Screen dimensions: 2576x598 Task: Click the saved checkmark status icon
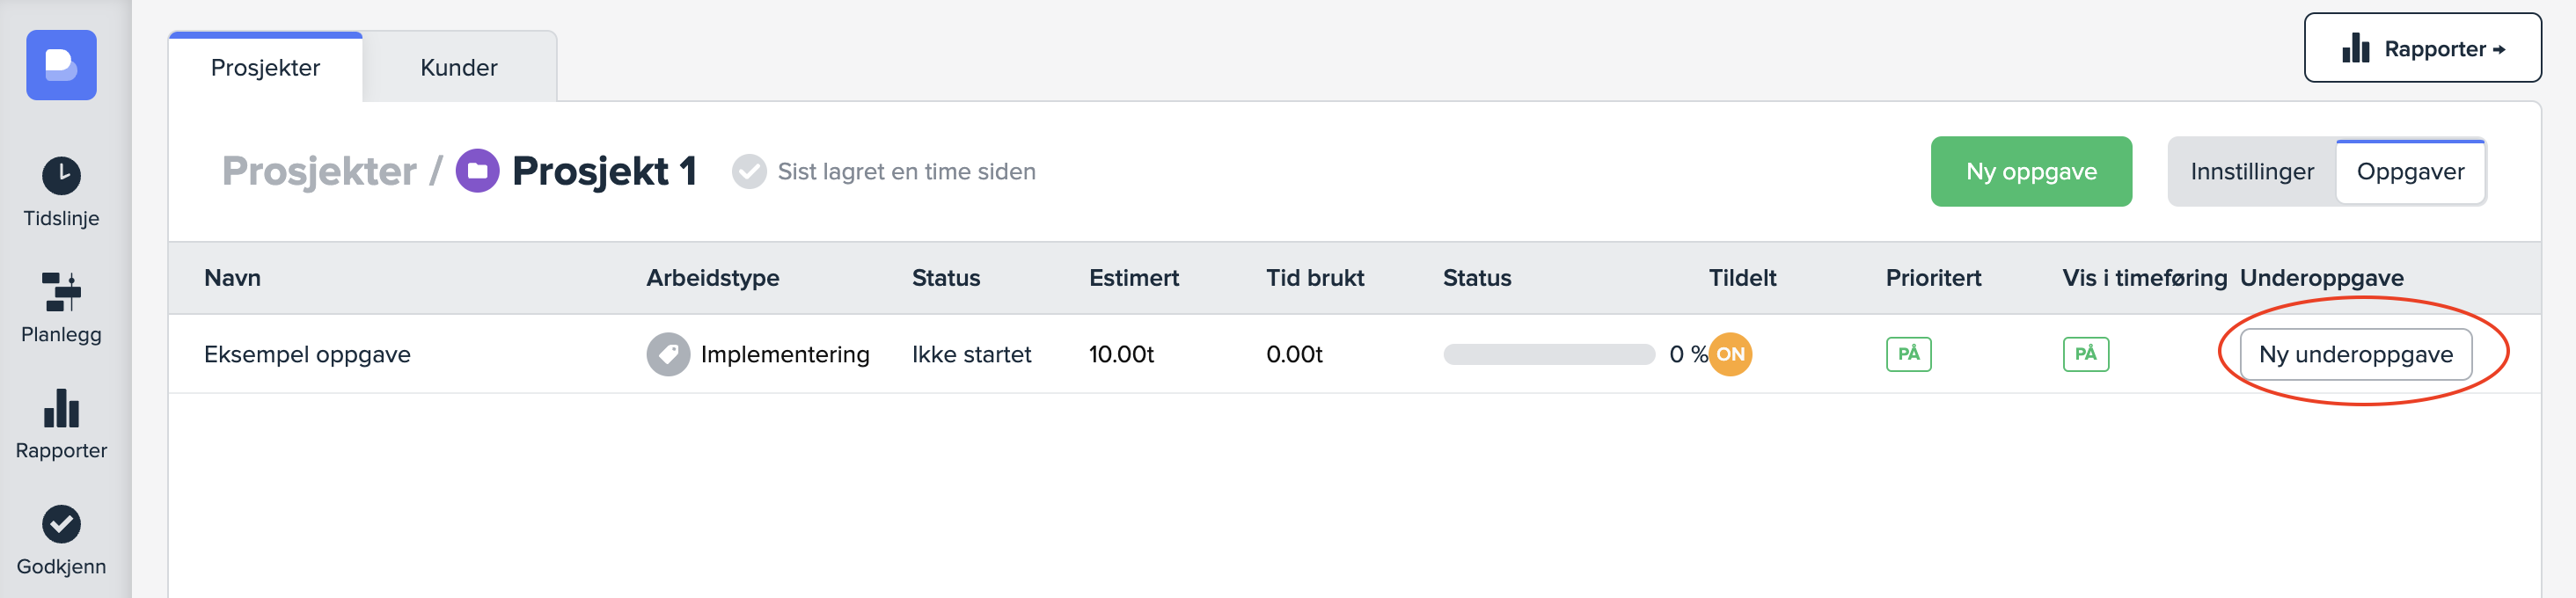[748, 172]
